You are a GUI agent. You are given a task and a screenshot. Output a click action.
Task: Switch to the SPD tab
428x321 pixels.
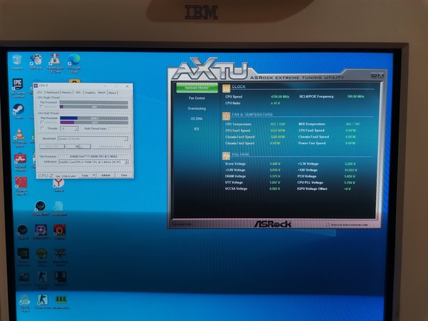(x=78, y=93)
